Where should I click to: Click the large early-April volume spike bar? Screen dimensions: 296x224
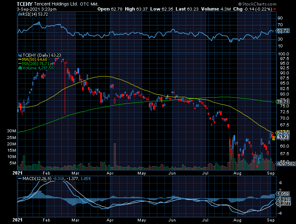[115, 156]
